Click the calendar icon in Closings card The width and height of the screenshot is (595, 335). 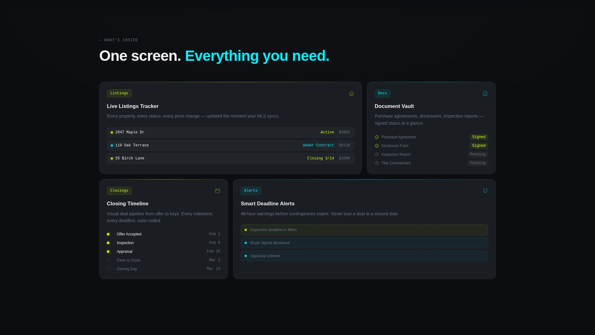pyautogui.click(x=218, y=191)
